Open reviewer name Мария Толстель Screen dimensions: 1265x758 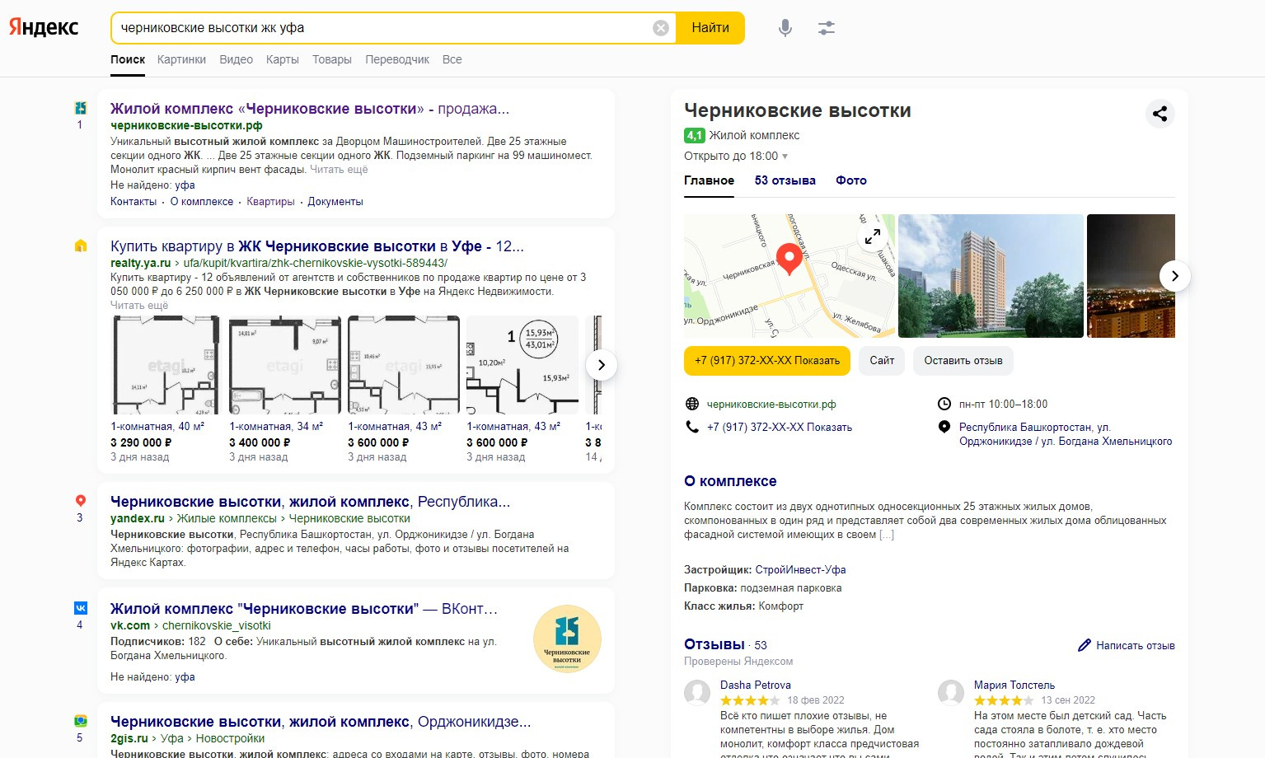(x=1014, y=685)
